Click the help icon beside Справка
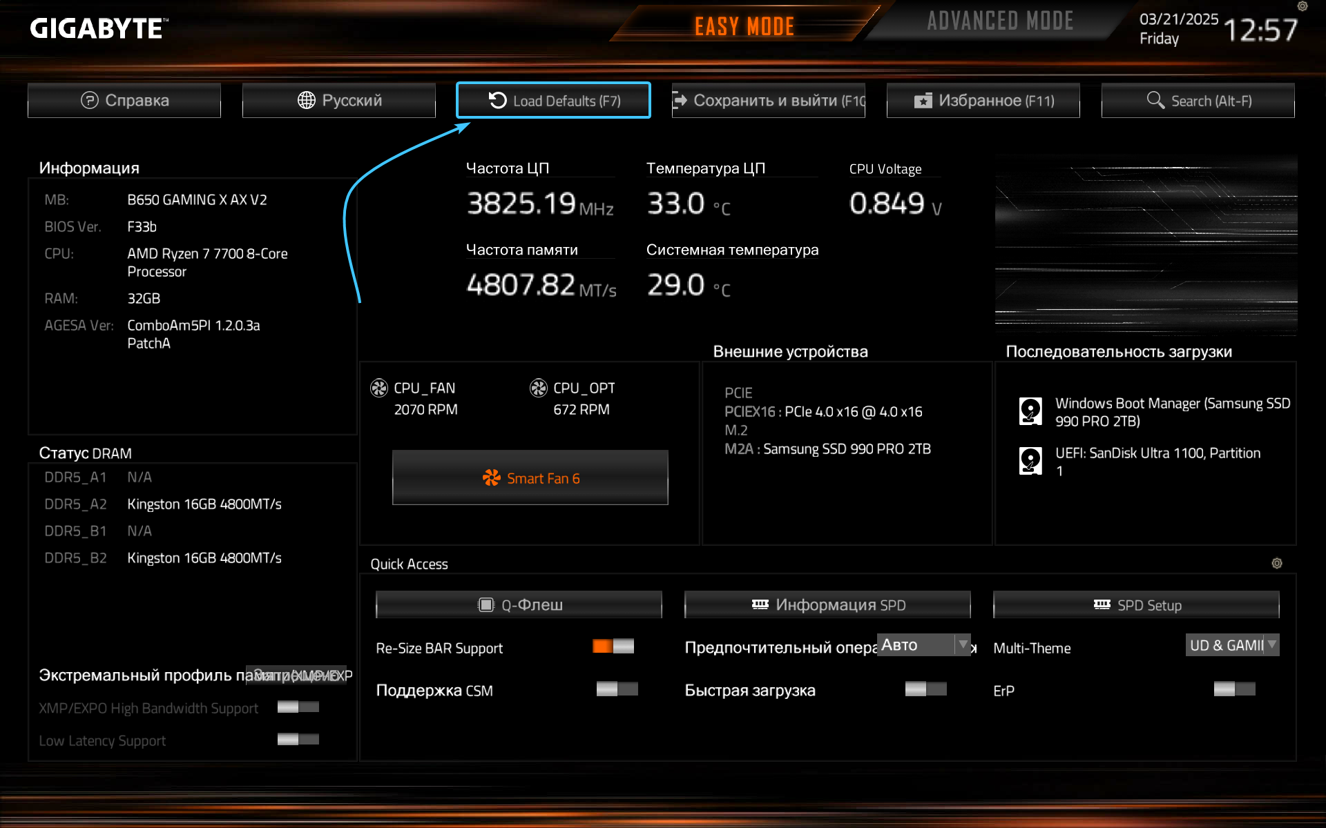Screen dimensions: 1326x828 pyautogui.click(x=90, y=101)
